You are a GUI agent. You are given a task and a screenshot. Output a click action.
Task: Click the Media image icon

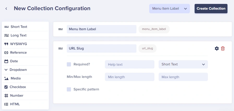tap(7, 78)
